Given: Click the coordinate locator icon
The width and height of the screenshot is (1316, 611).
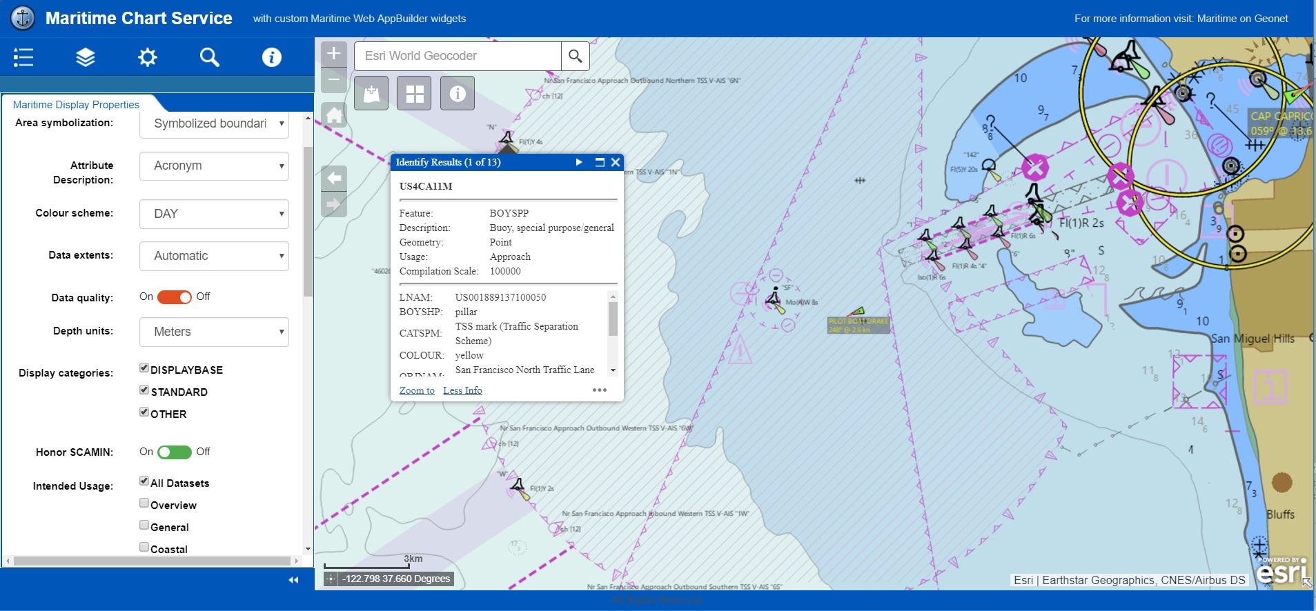Looking at the screenshot, I should pyautogui.click(x=331, y=579).
